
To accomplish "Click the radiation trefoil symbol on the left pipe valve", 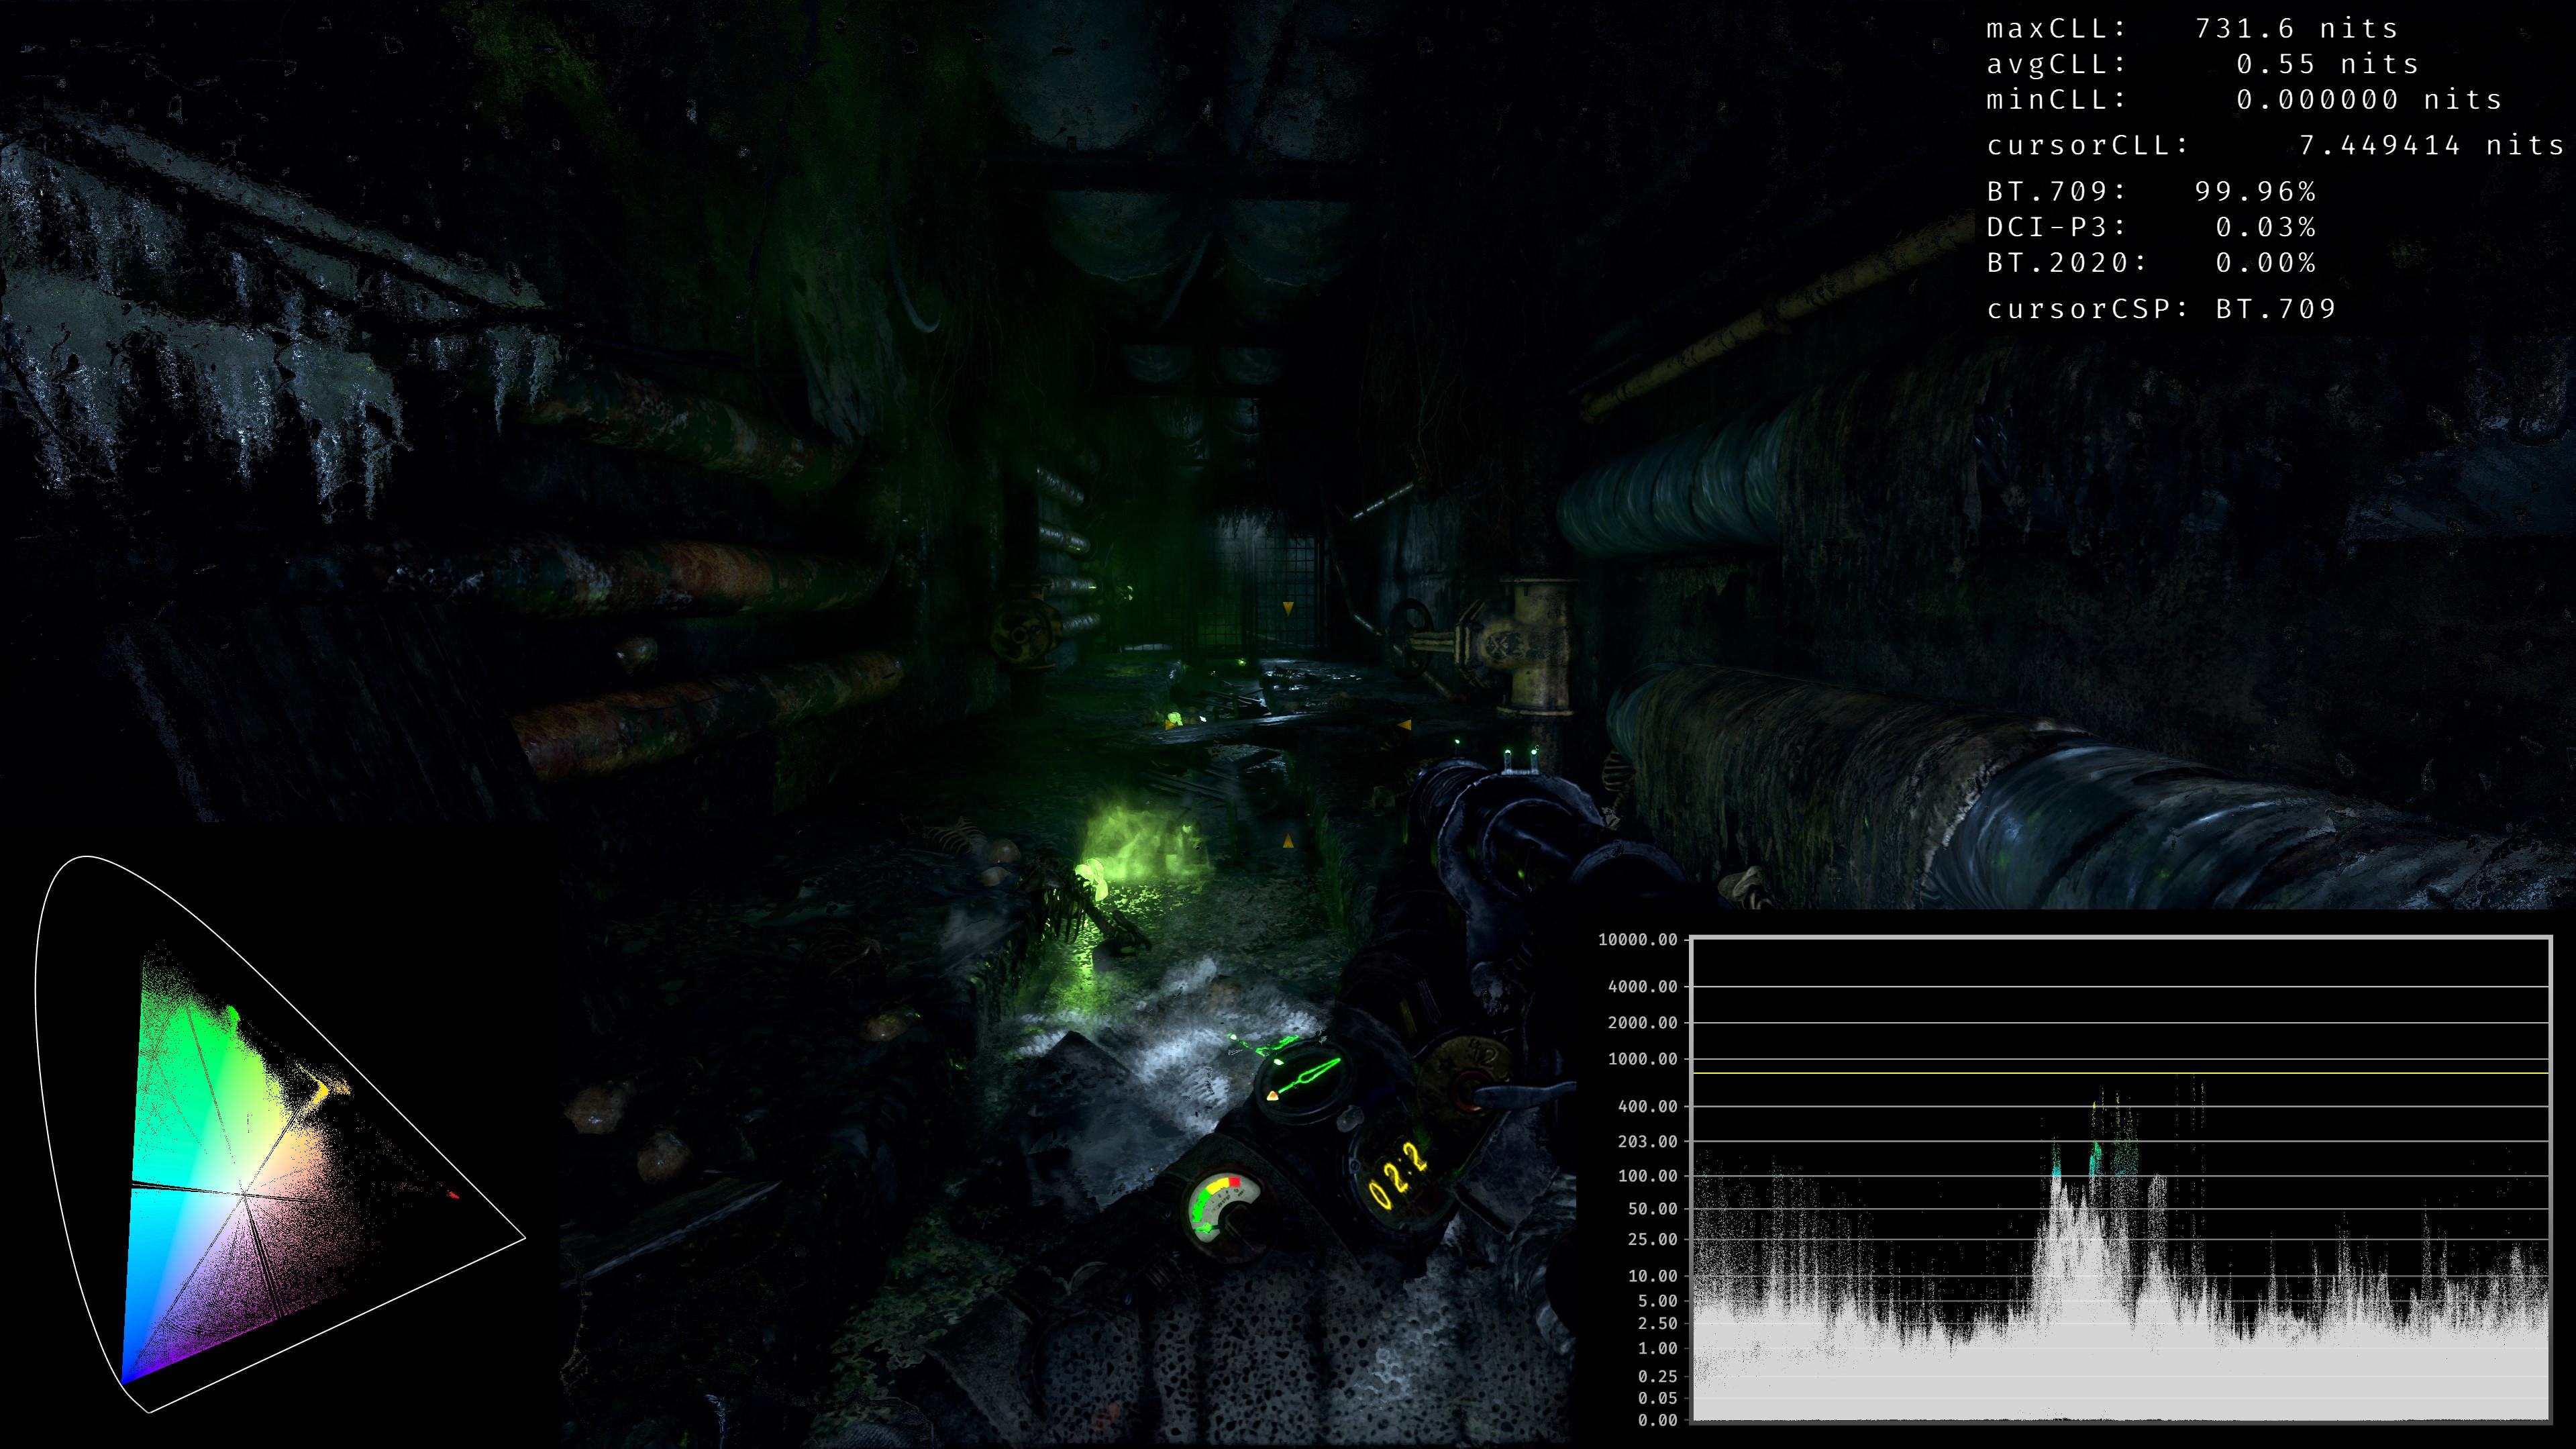I will pos(1022,634).
